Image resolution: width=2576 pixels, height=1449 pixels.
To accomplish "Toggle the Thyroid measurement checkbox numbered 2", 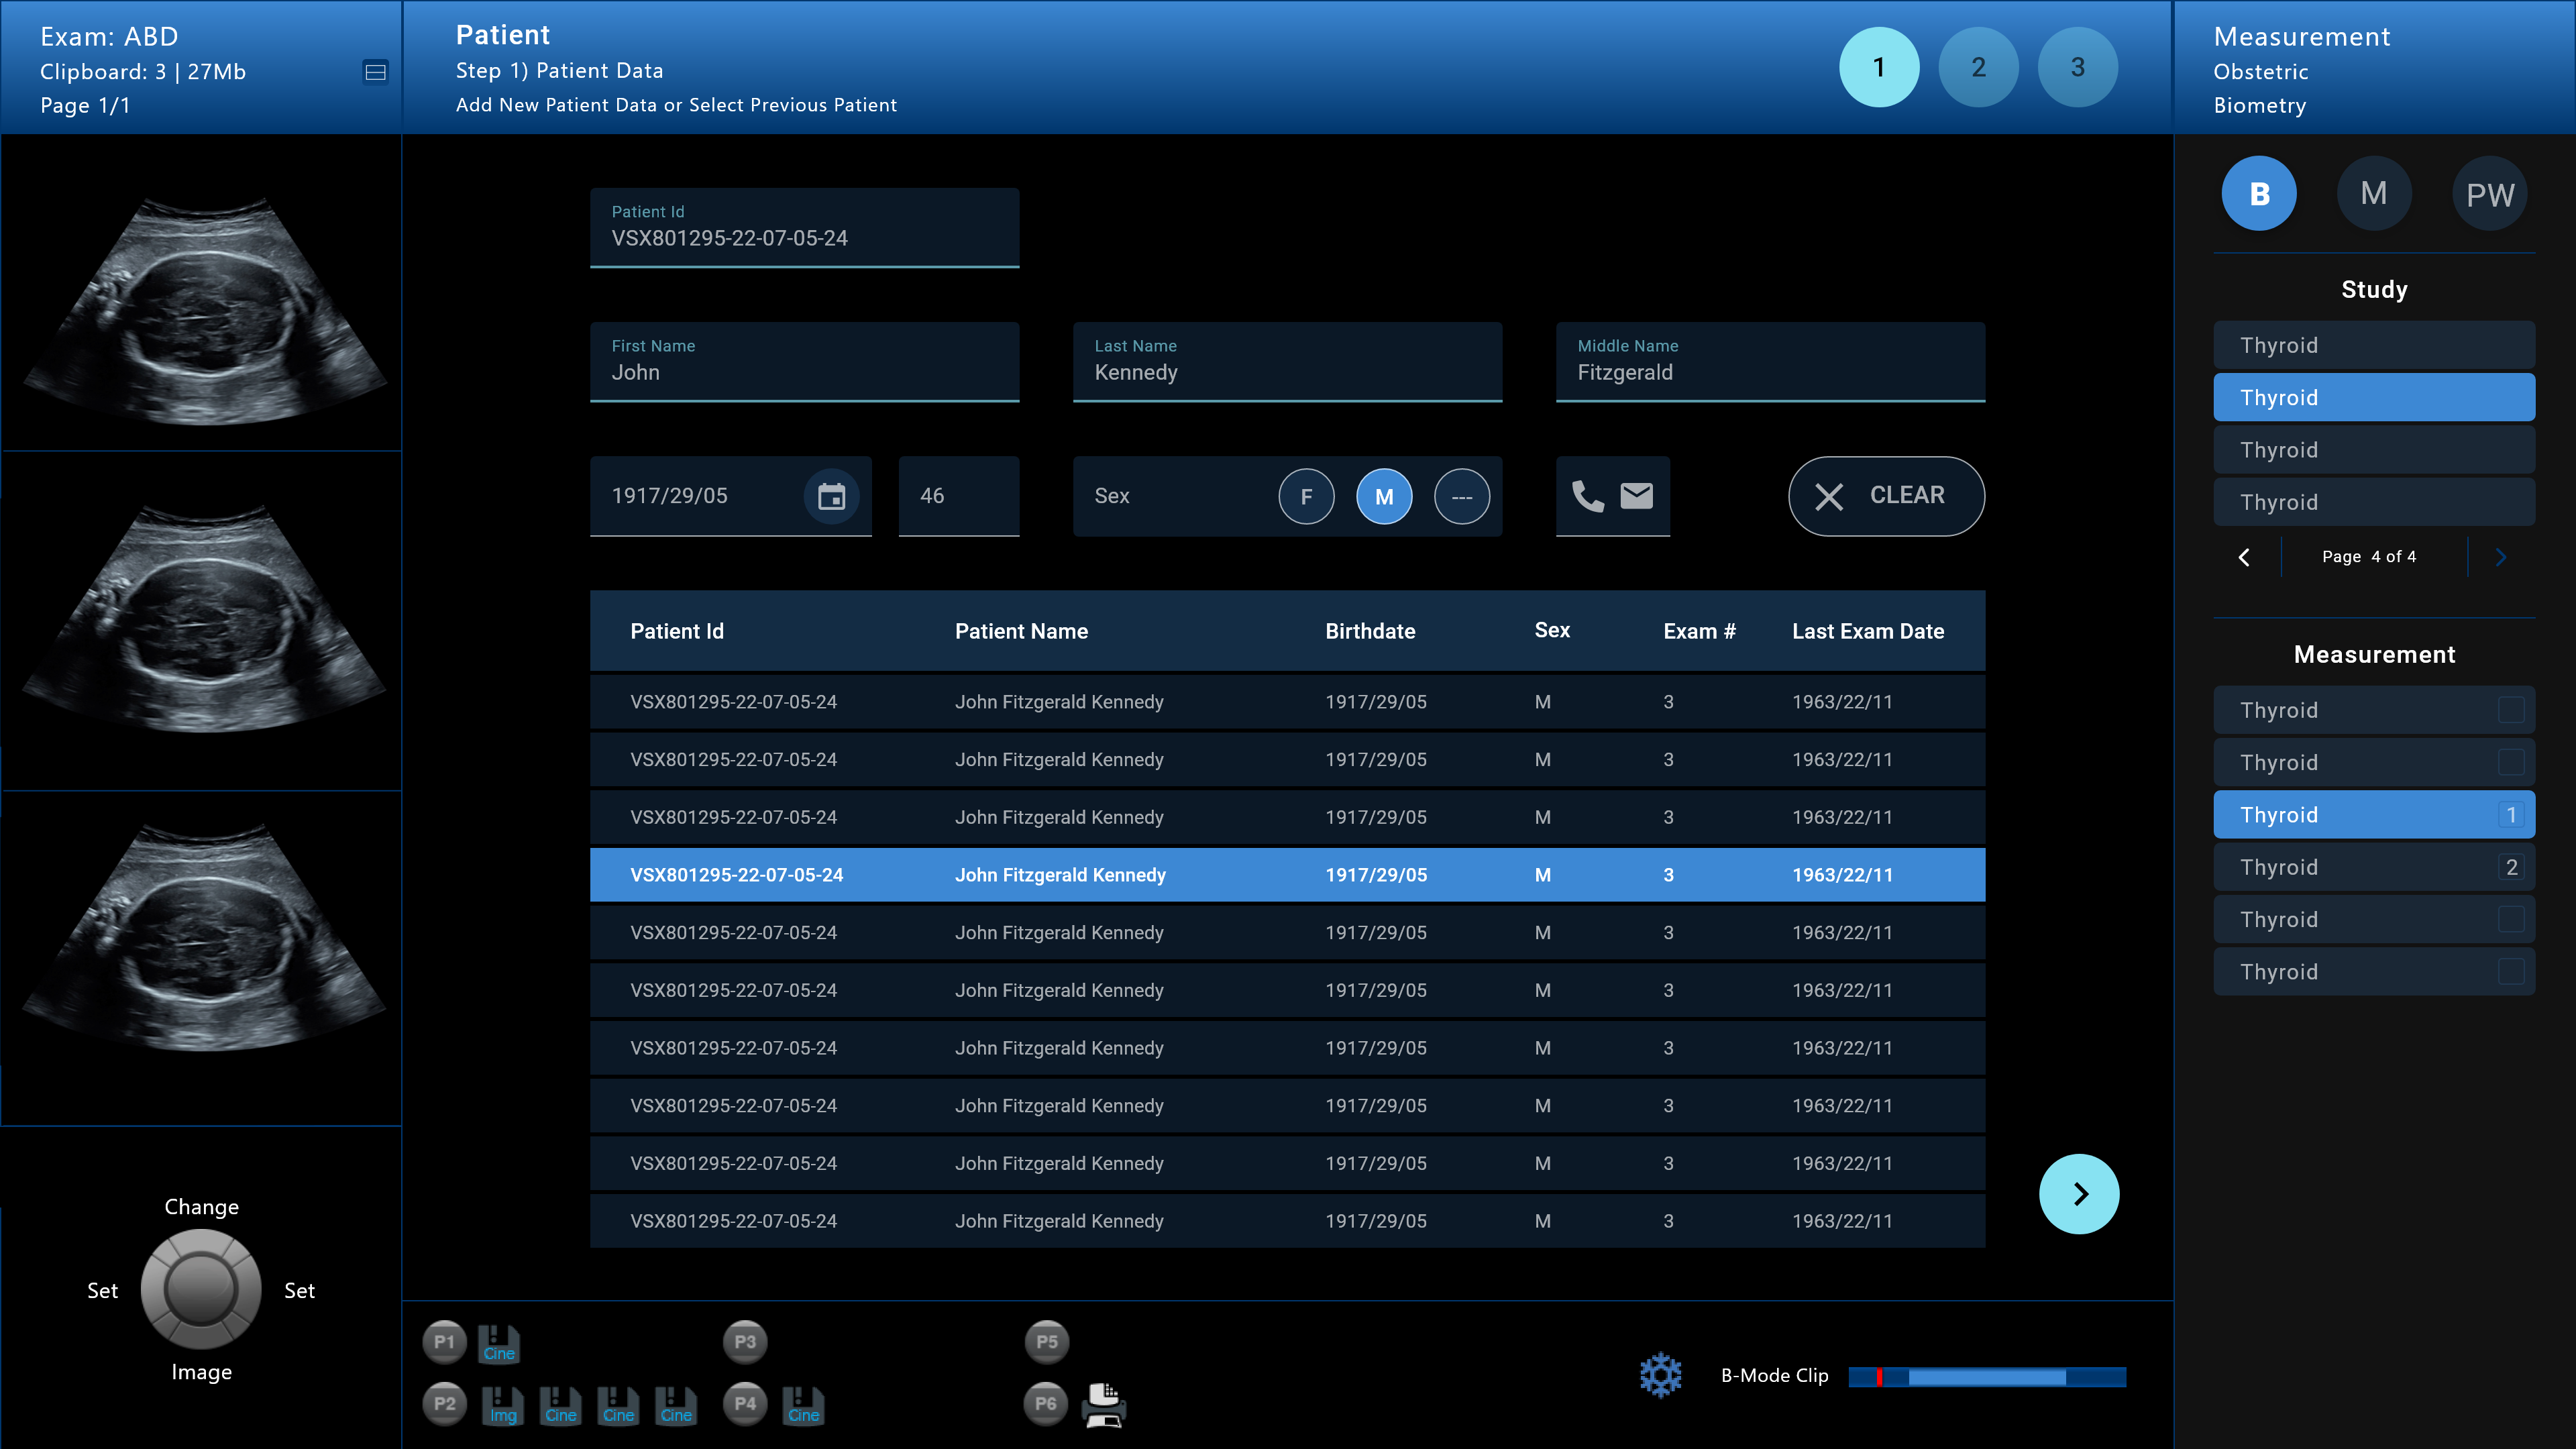I will click(2511, 867).
